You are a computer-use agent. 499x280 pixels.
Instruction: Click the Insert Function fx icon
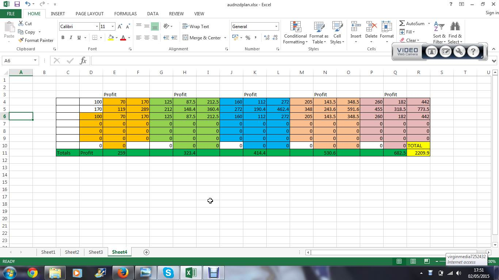pyautogui.click(x=83, y=61)
